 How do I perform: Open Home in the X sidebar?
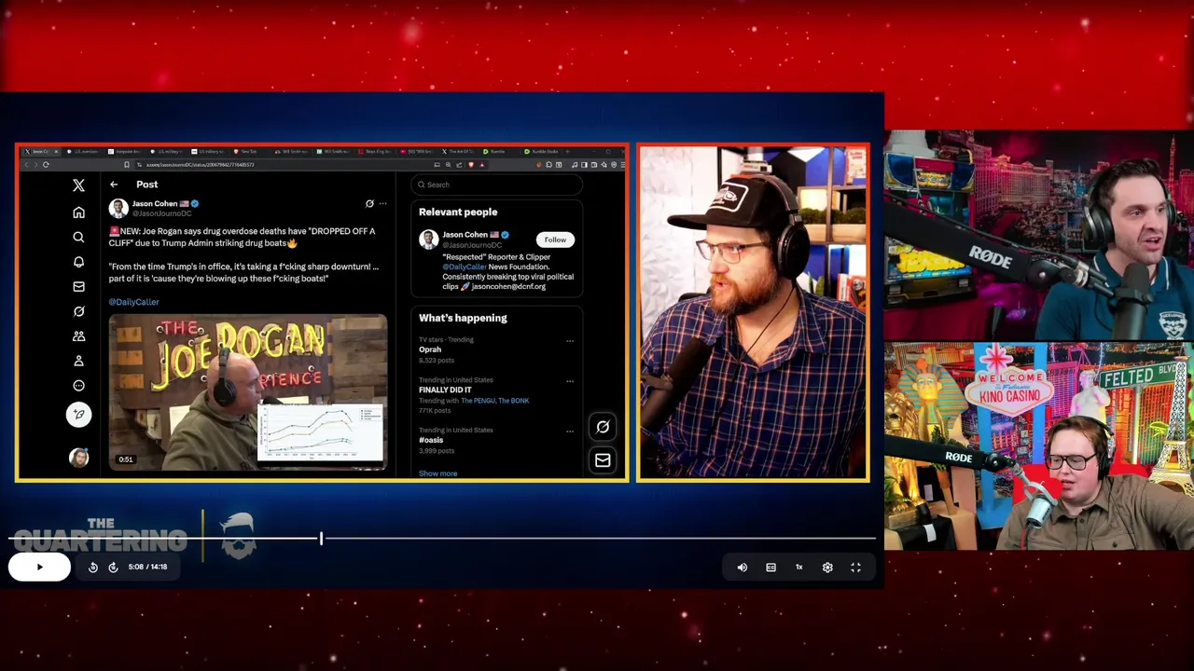coord(78,212)
